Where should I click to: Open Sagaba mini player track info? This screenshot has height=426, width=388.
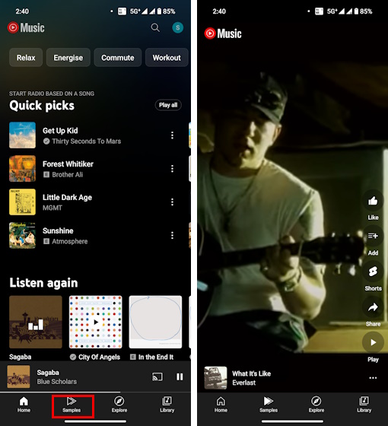57,377
